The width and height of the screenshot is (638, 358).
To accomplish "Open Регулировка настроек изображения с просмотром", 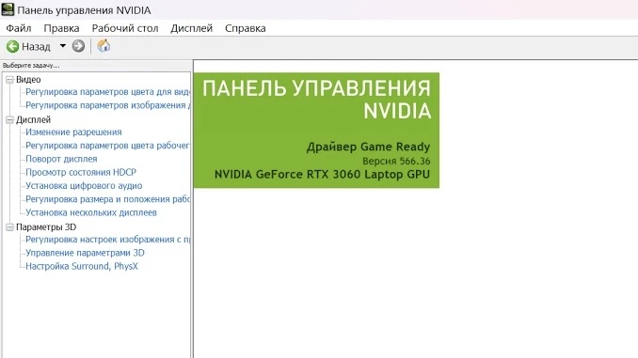I will [107, 240].
